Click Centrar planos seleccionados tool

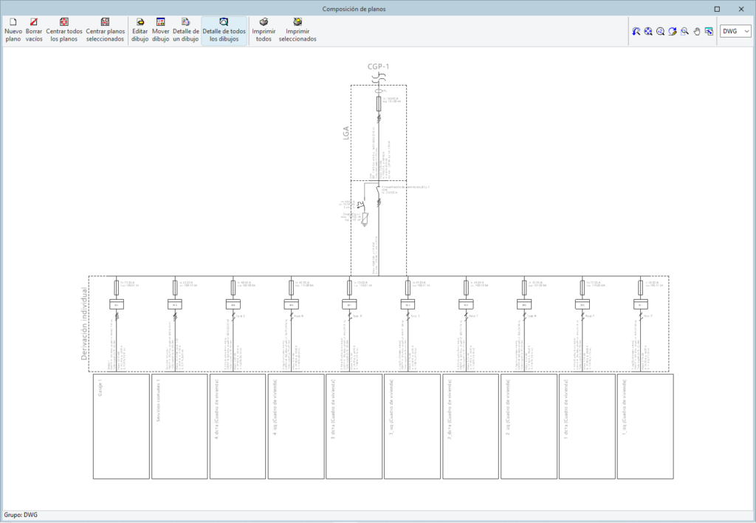[105, 31]
